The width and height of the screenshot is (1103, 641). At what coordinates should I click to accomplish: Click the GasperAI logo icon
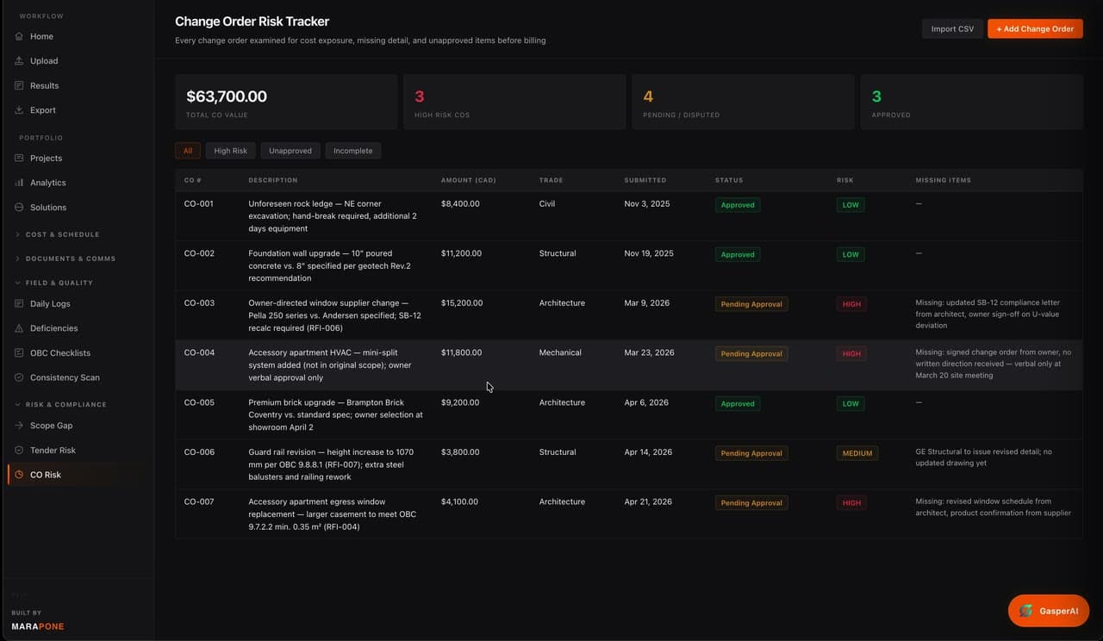pyautogui.click(x=1026, y=611)
